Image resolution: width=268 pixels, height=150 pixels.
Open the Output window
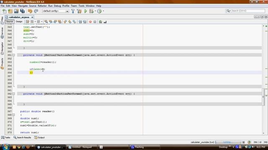[x=39, y=137]
